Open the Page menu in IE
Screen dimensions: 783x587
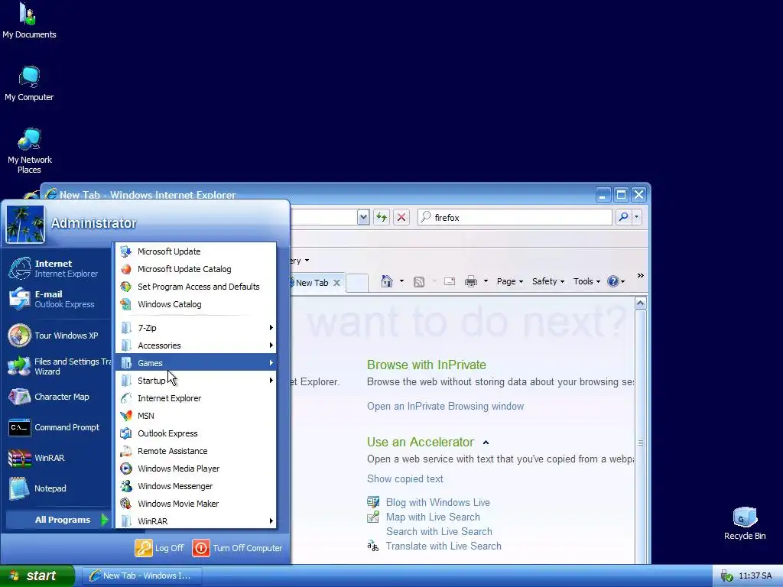click(510, 281)
